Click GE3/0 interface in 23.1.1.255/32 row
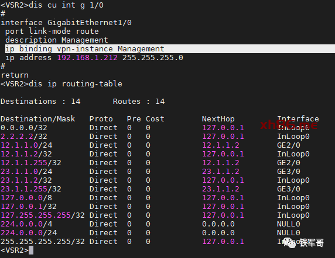The width and height of the screenshot is (335, 258). click(x=288, y=189)
